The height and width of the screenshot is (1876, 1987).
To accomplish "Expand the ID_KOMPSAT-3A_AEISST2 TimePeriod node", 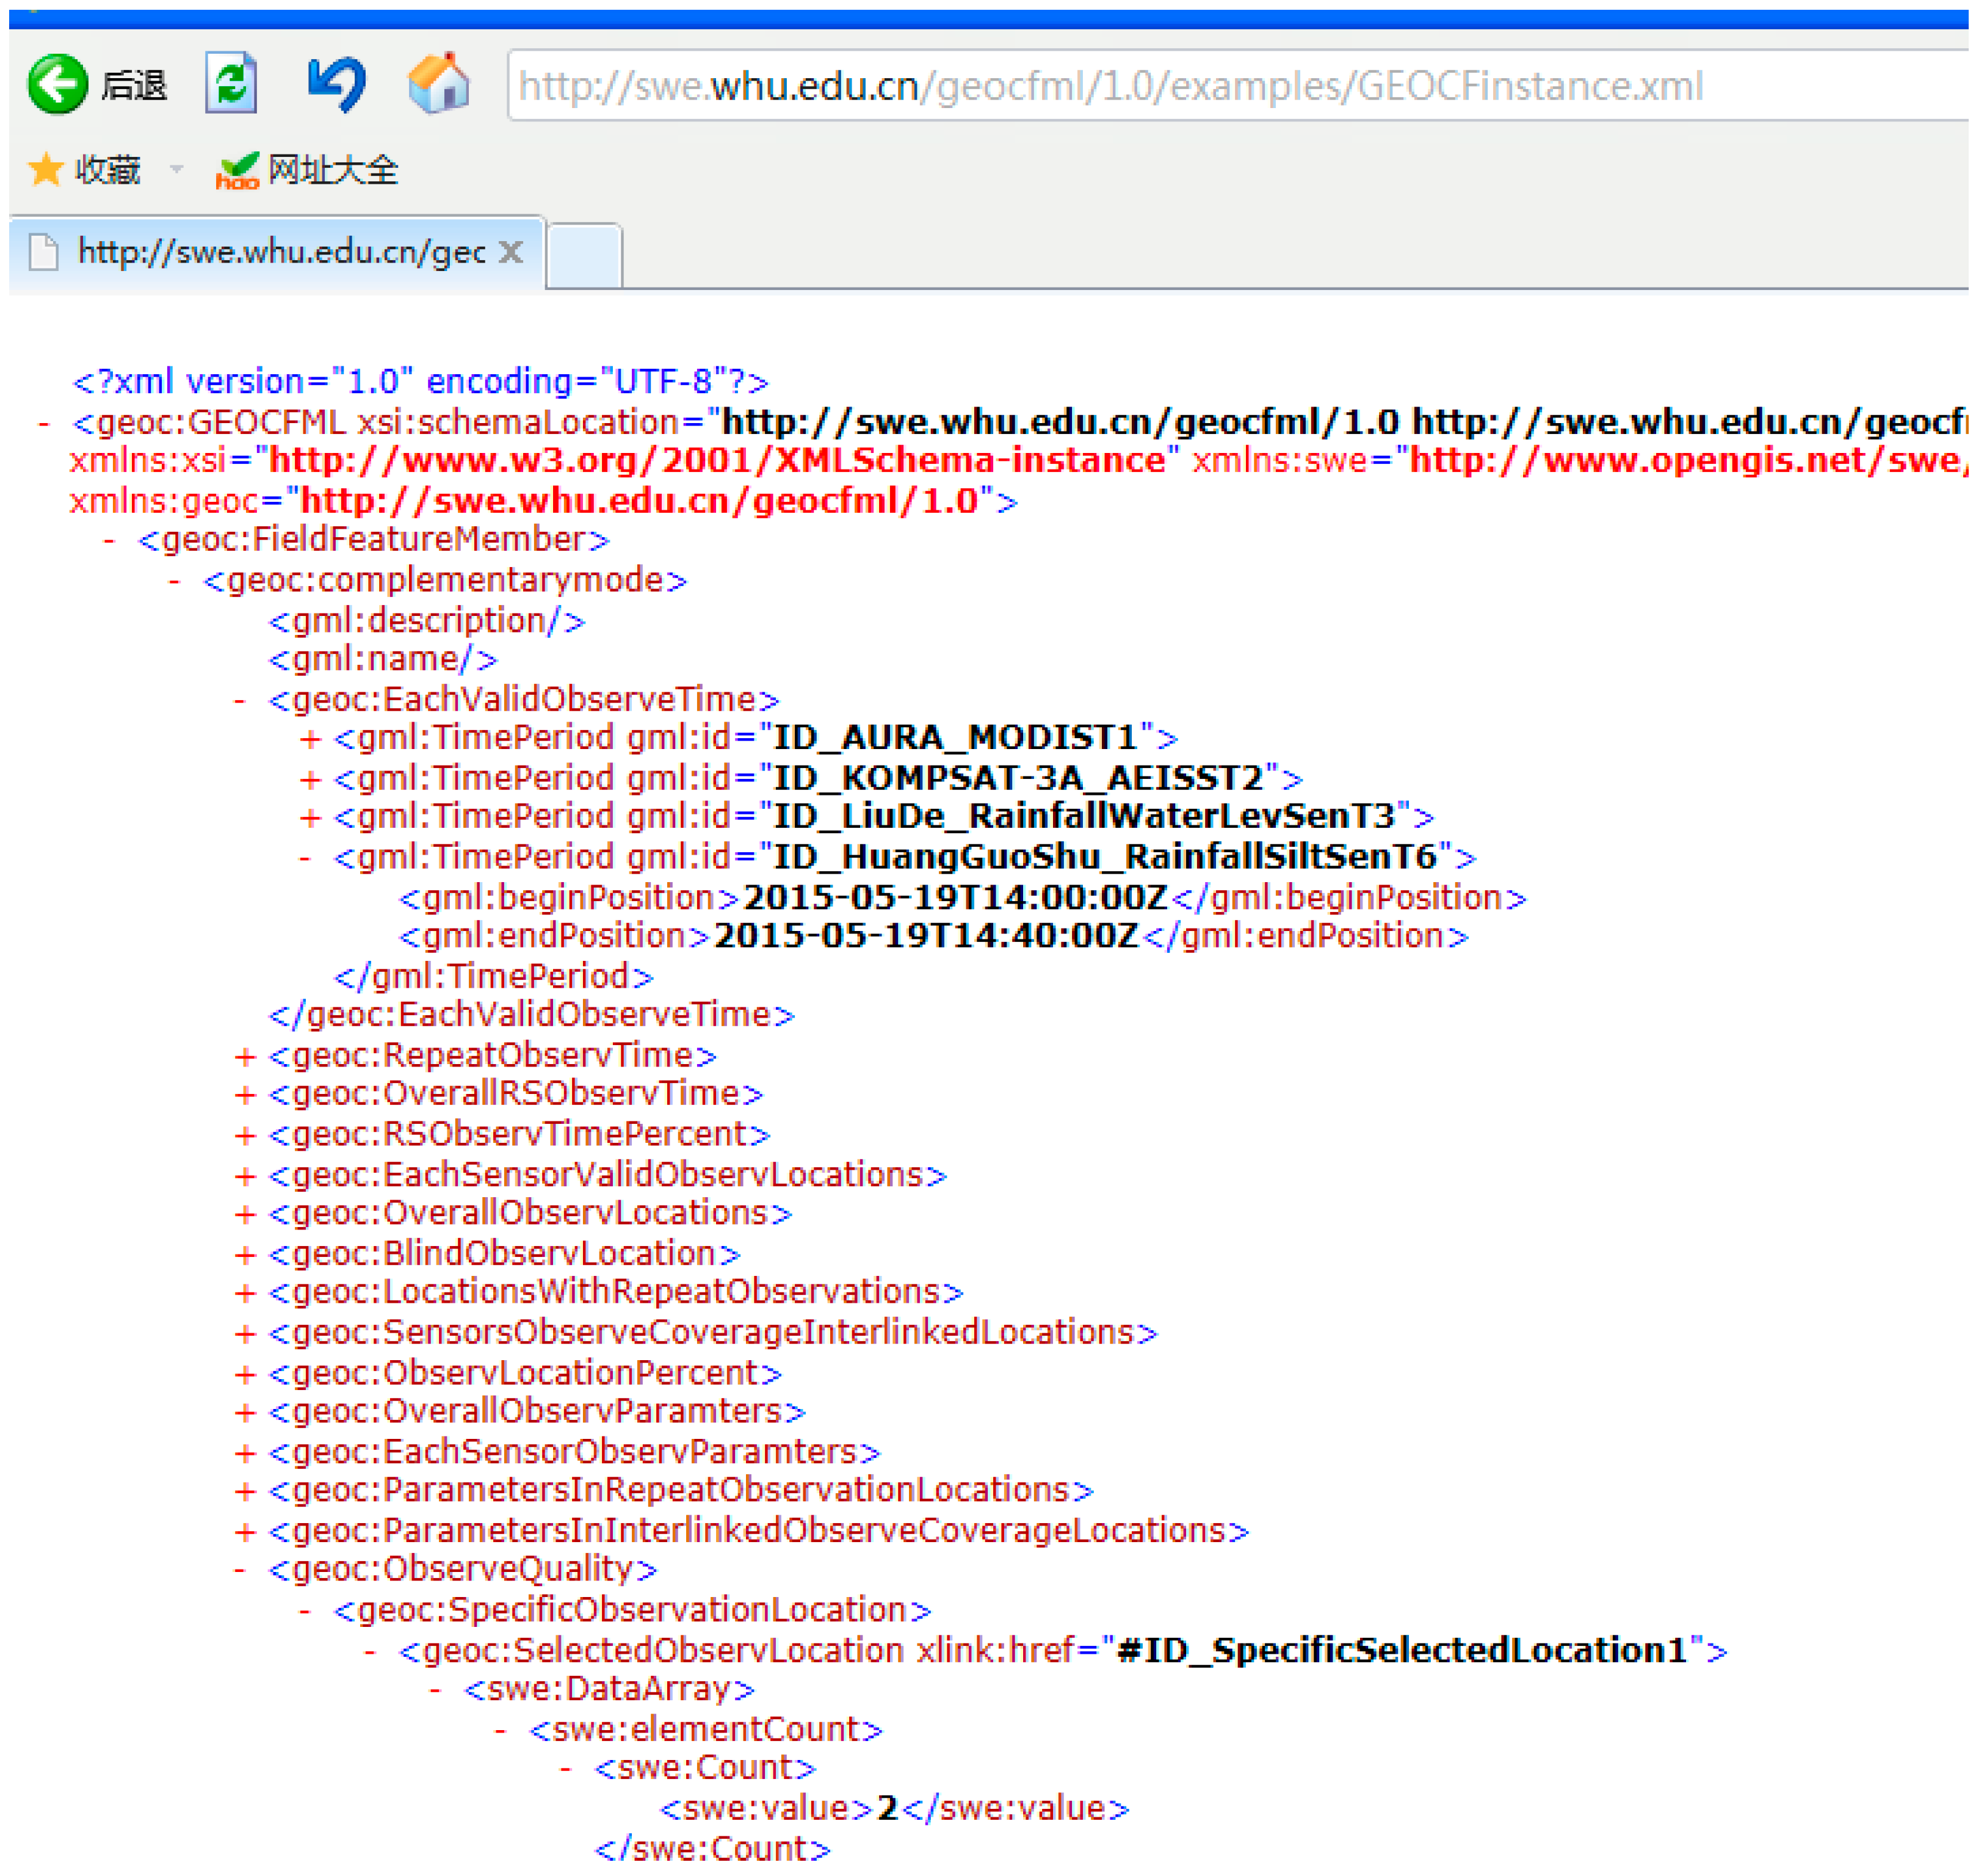I will 310,780.
